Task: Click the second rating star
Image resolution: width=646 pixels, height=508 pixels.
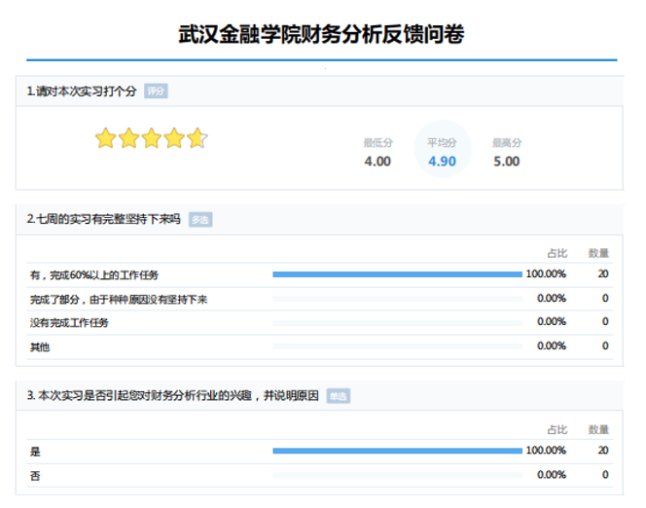Action: pyautogui.click(x=128, y=138)
